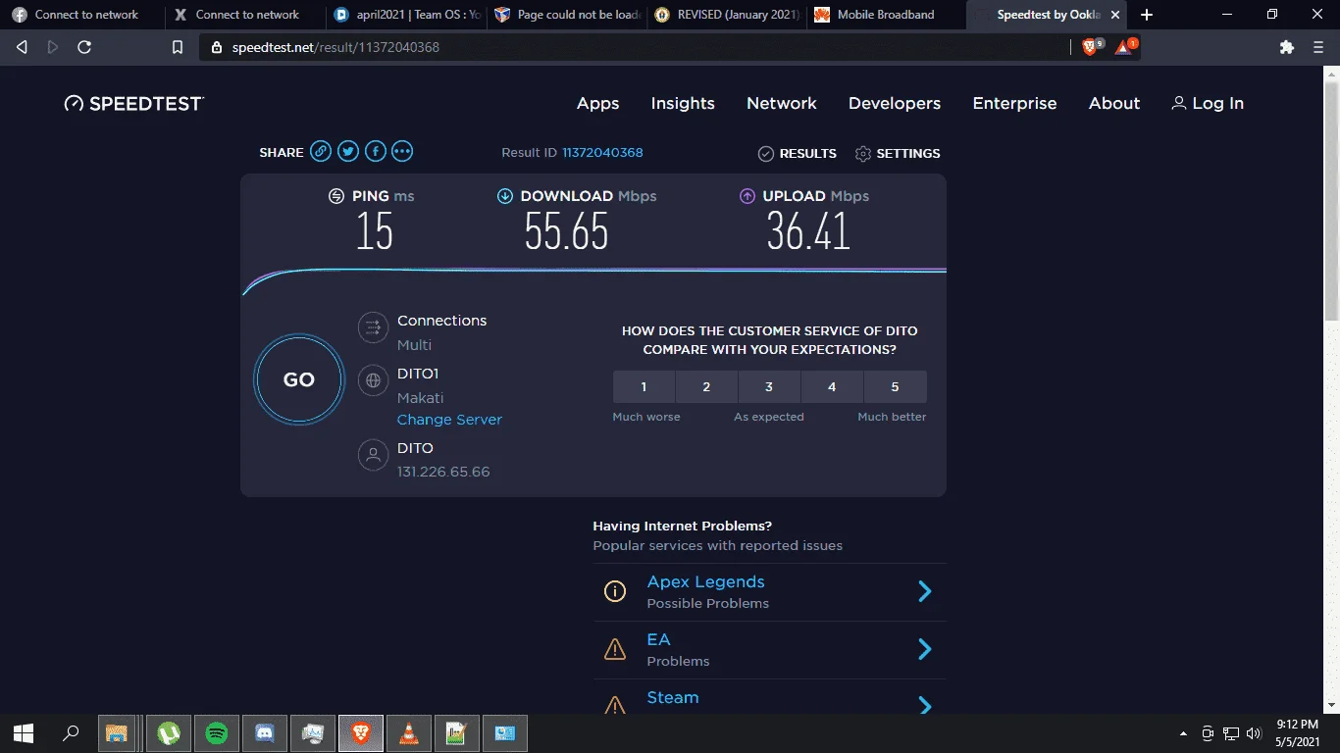Click the Speedtest logo
Viewport: 1340px width, 753px height.
(x=134, y=103)
